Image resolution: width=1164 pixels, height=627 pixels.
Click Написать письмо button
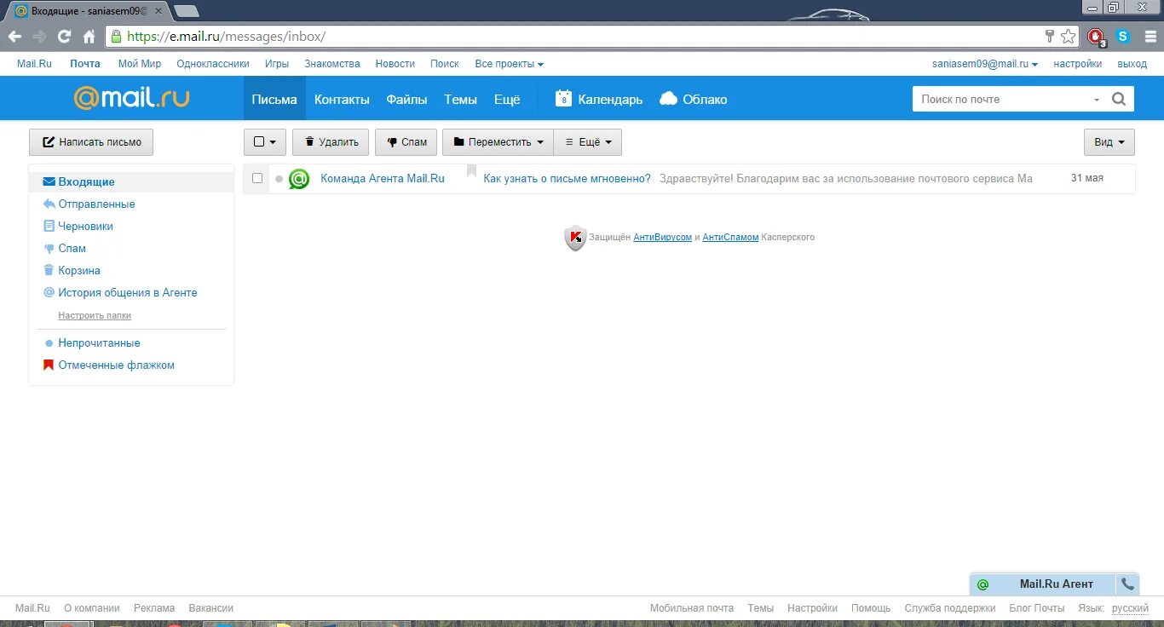(x=91, y=142)
